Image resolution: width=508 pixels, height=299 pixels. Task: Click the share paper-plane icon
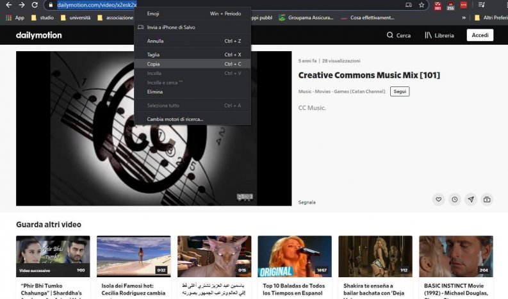tap(471, 200)
